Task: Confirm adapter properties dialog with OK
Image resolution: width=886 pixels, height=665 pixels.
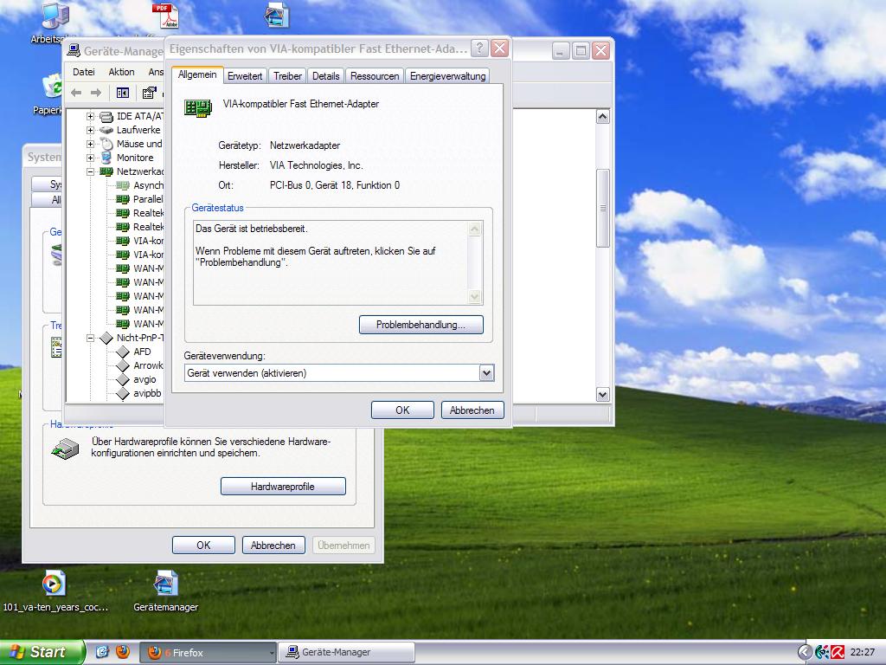Action: [402, 410]
